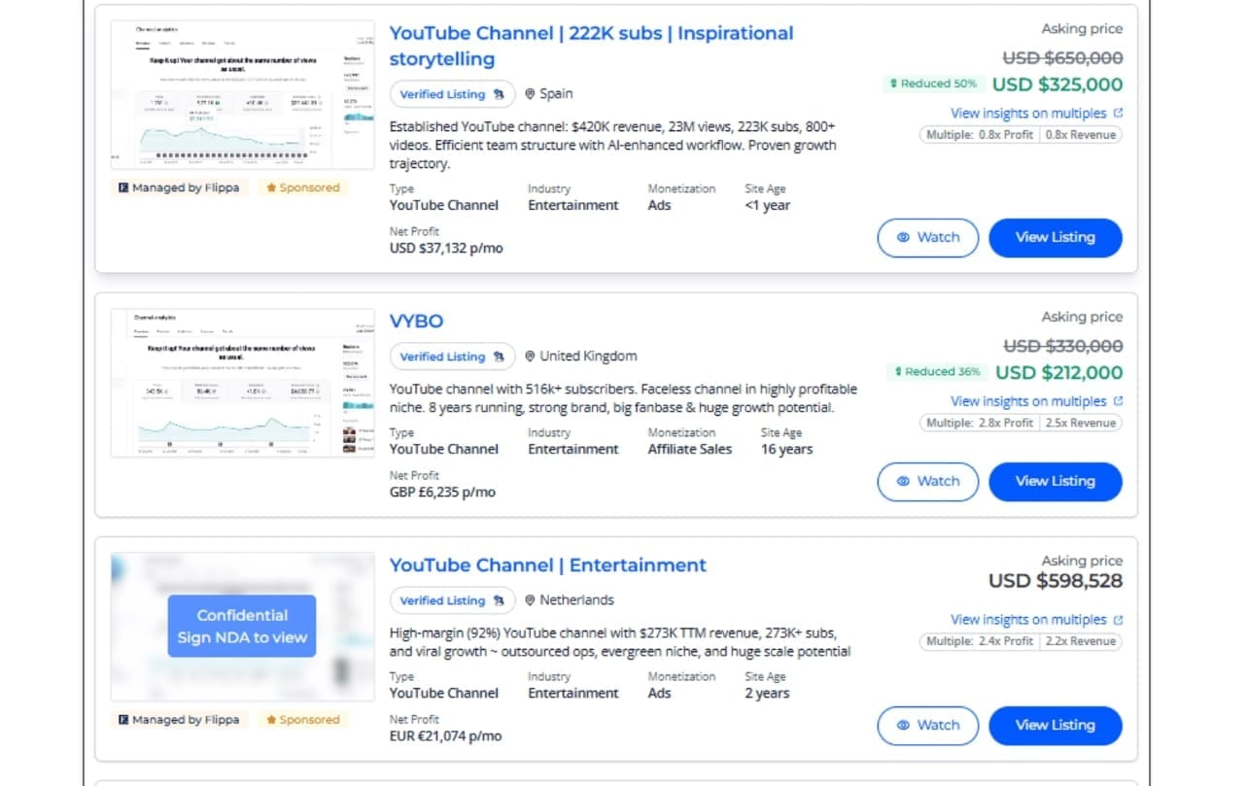Screen dimensions: 1246x786
Task: Click the struck-through USD $330,000 price
Action: coord(1063,346)
